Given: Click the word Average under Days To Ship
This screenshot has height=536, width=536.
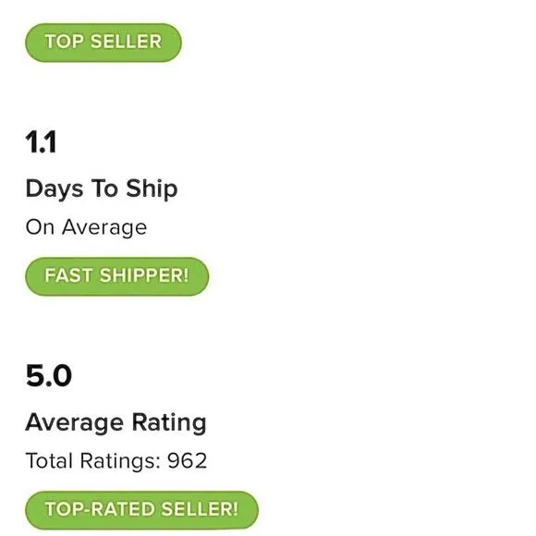Looking at the screenshot, I should [104, 227].
